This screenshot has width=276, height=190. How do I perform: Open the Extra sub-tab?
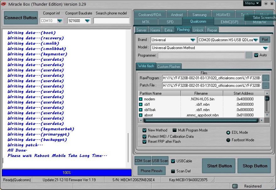coord(168,30)
